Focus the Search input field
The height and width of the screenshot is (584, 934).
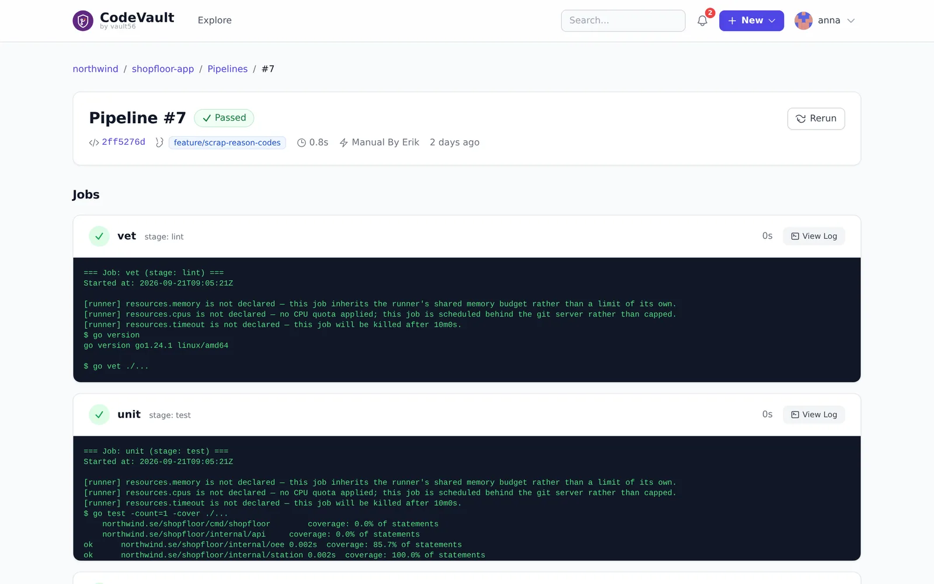[623, 20]
